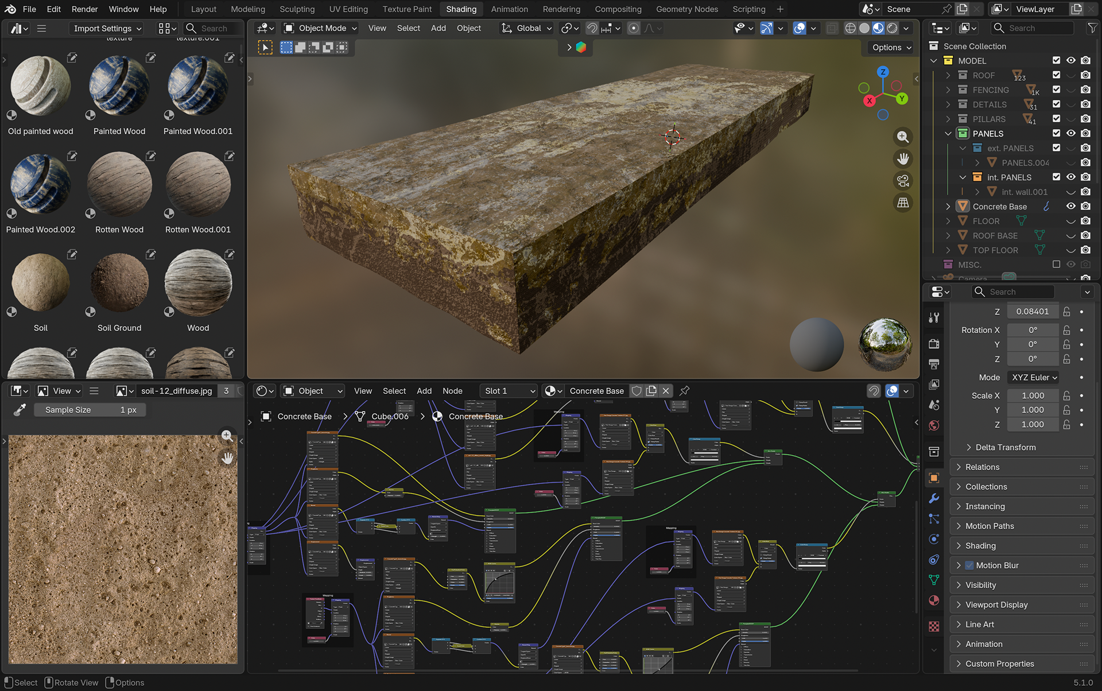
Task: Click the pan hand icon in viewport
Action: (x=903, y=158)
